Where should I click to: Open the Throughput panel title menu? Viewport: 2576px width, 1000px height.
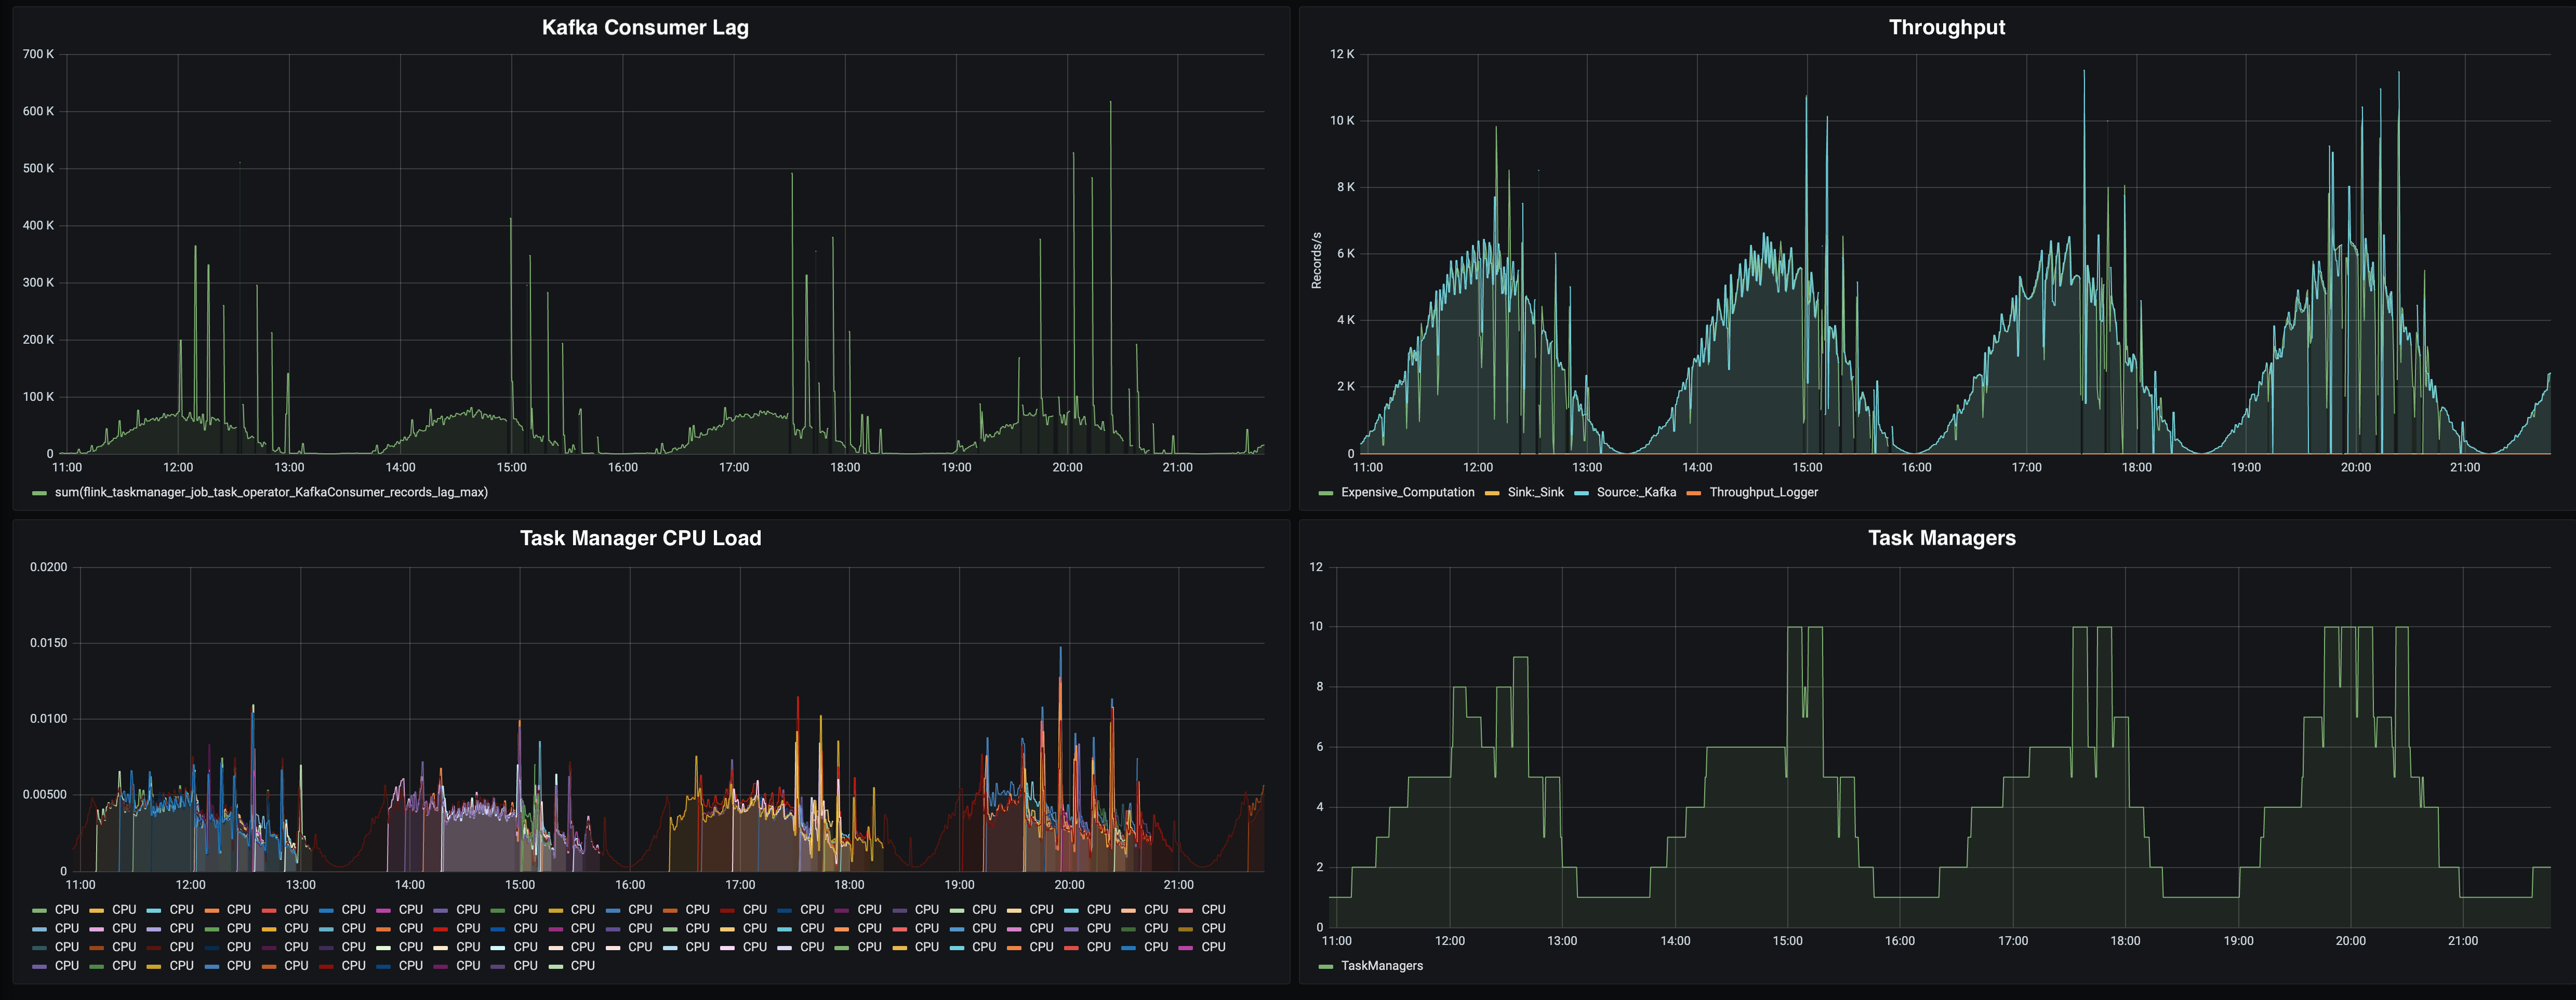click(1946, 28)
